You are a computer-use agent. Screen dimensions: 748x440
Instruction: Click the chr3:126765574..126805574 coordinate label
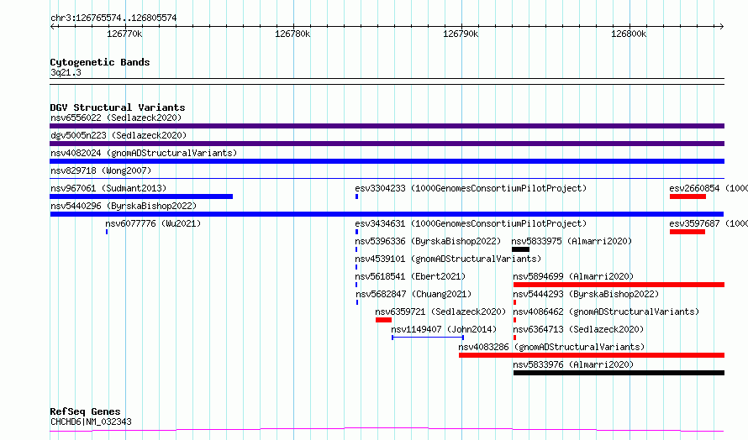coord(113,18)
